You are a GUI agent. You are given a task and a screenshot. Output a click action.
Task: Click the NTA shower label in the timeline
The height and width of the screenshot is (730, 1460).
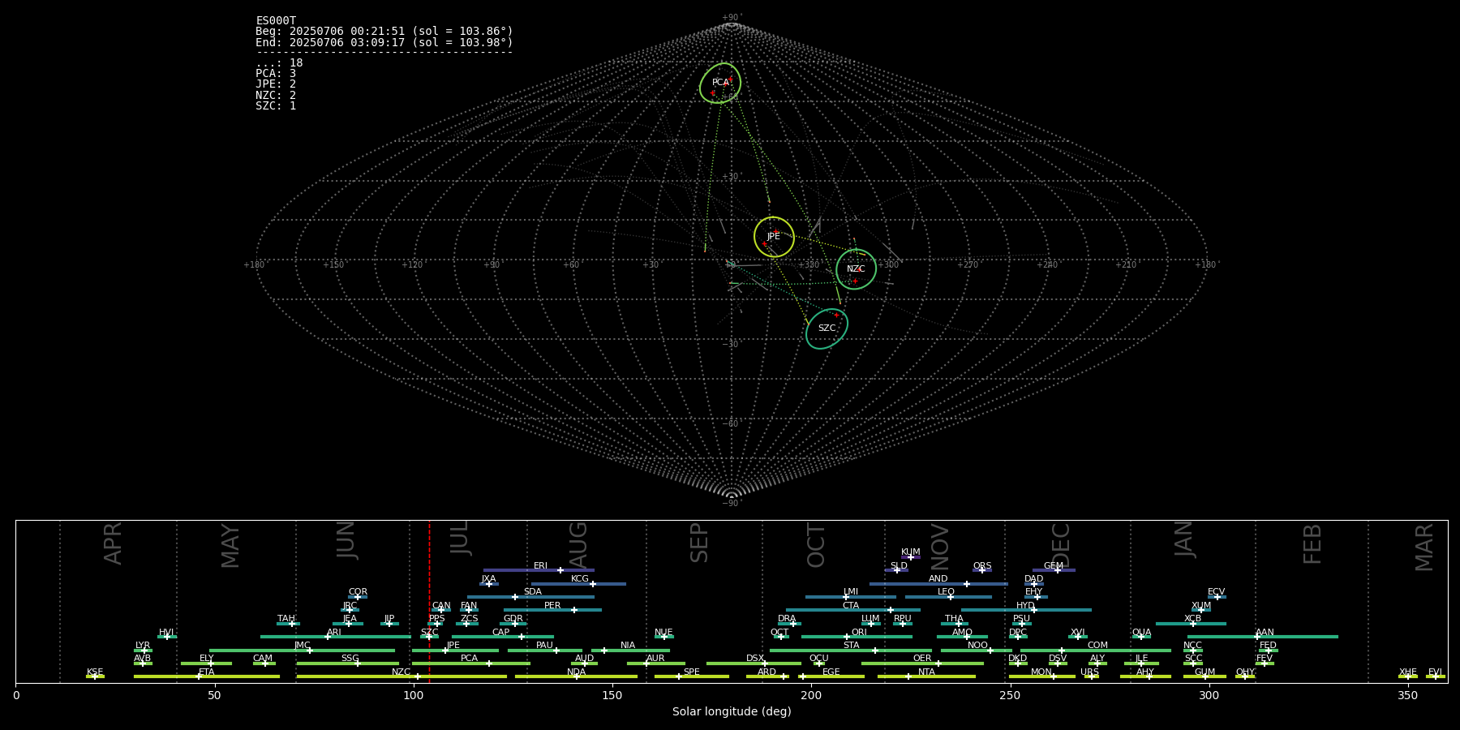[926, 672]
